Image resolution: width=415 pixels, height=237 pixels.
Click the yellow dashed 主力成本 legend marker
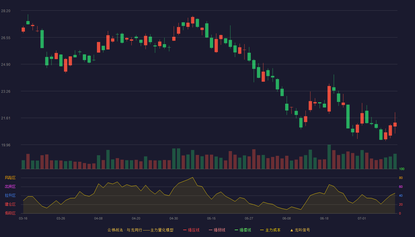coord(262,230)
